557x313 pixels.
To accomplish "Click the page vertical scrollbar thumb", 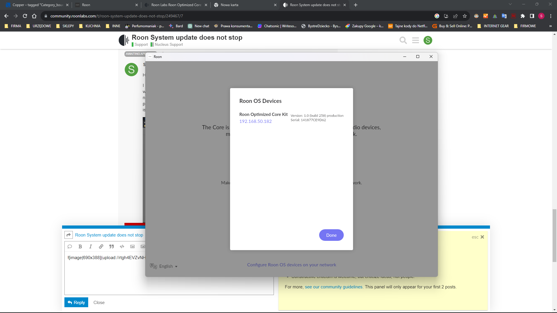I will (554, 235).
